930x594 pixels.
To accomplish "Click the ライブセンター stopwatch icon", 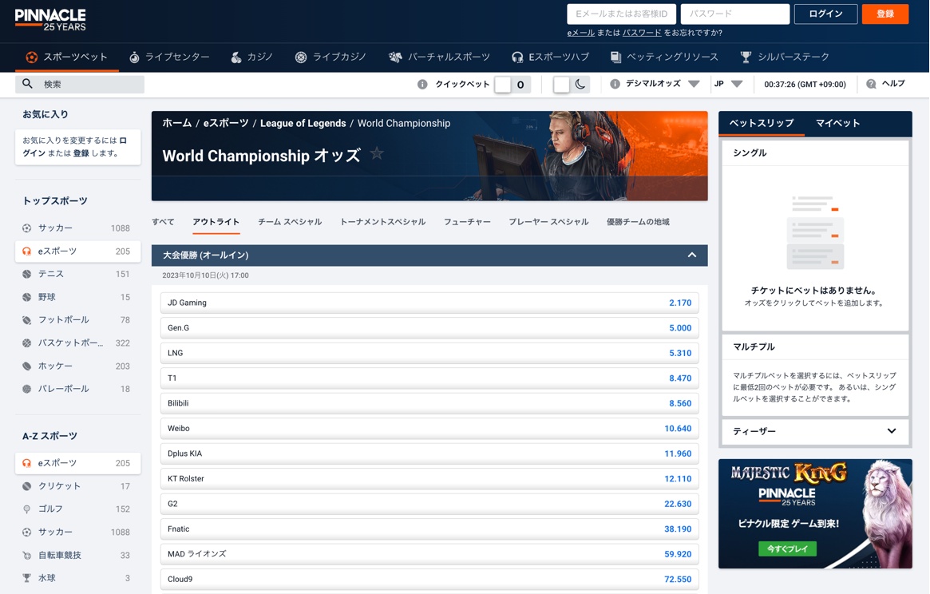I will coord(135,57).
